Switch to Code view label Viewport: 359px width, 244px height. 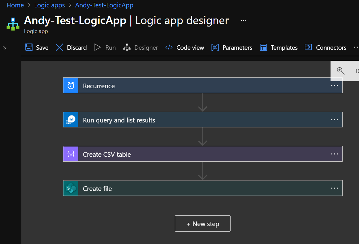[190, 48]
